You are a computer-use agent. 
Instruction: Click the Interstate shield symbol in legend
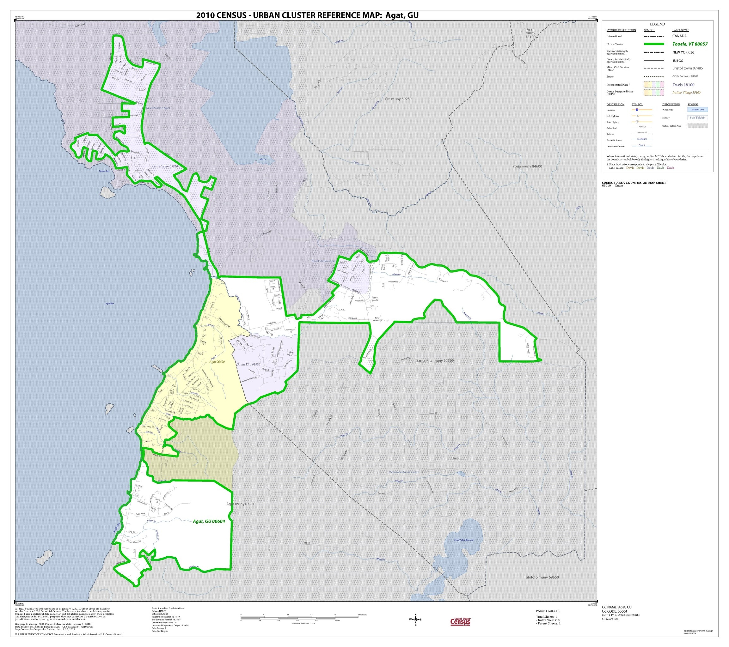pos(637,110)
